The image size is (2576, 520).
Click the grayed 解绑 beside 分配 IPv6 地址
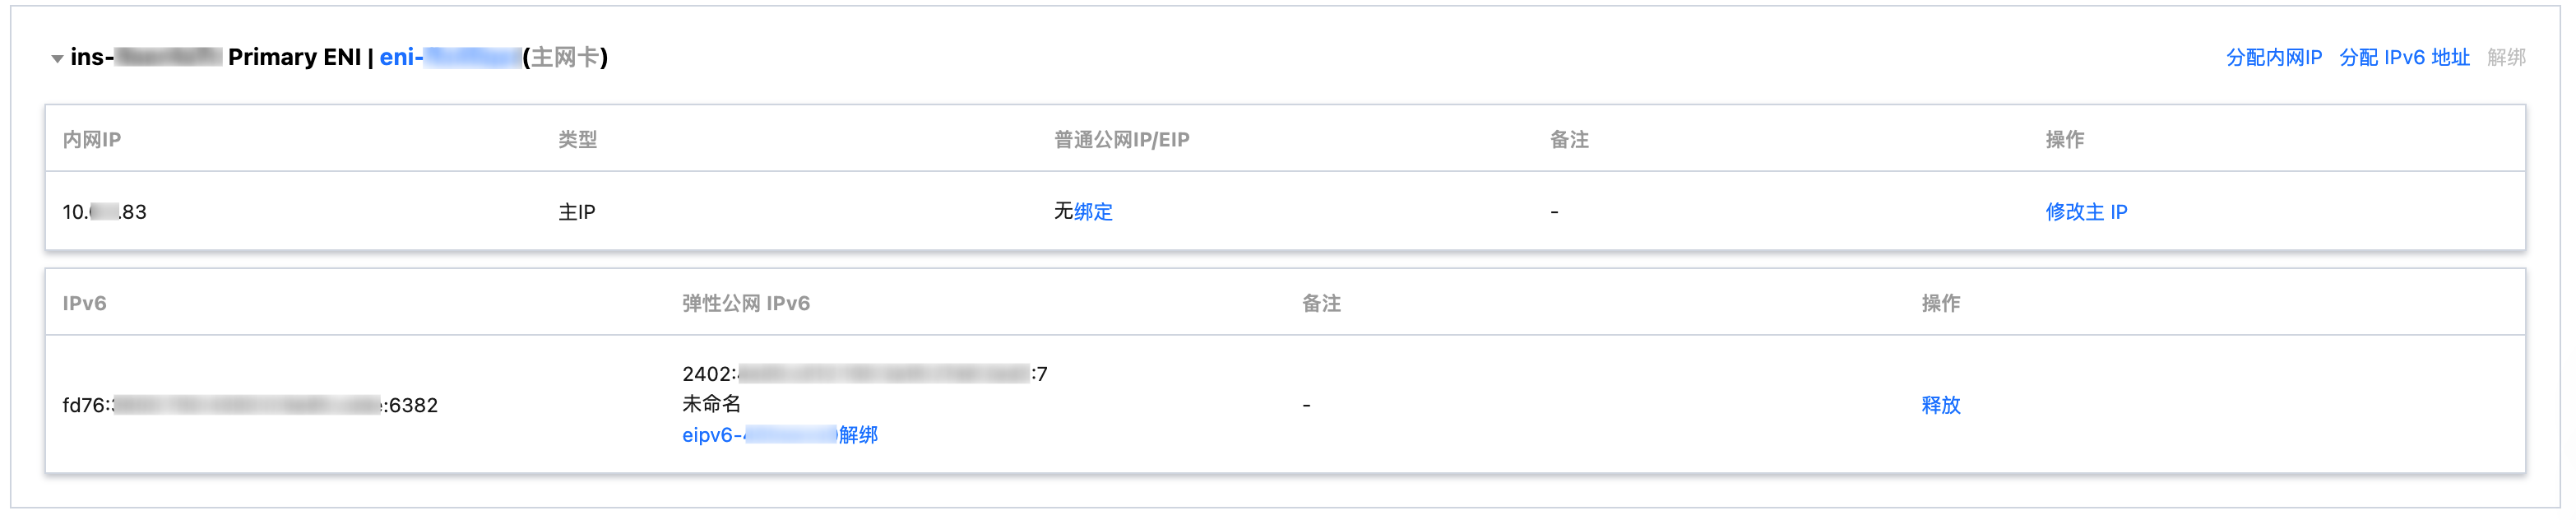[2506, 58]
